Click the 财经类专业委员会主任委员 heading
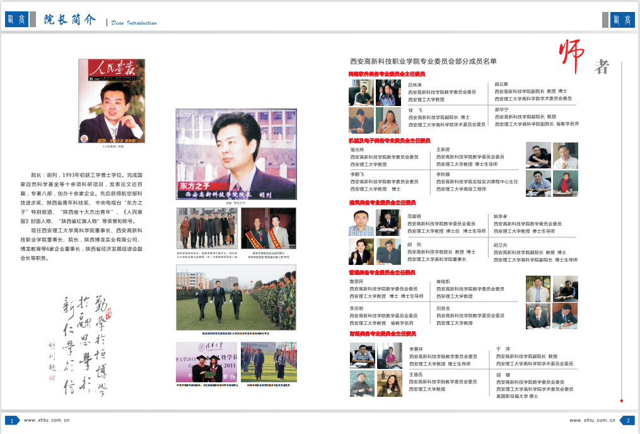The image size is (640, 434). pyautogui.click(x=382, y=334)
